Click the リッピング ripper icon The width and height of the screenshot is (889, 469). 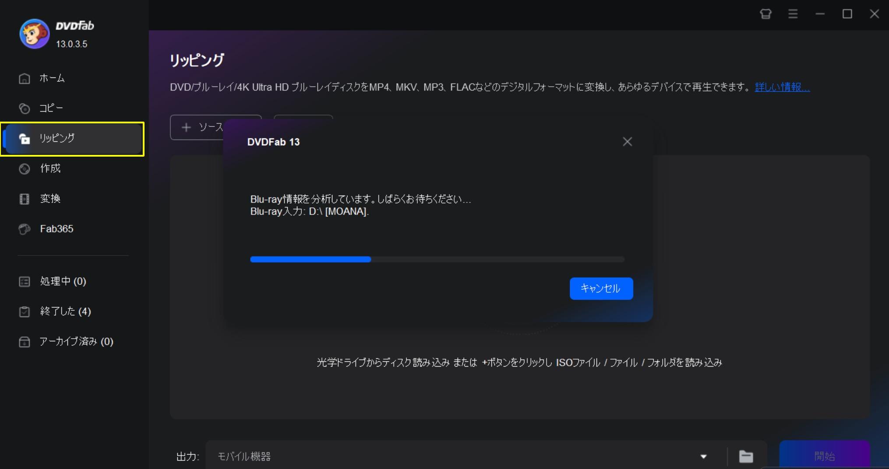(25, 139)
